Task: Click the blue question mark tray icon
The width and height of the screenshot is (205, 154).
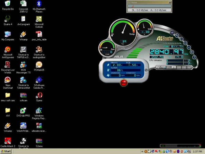Action: click(167, 151)
